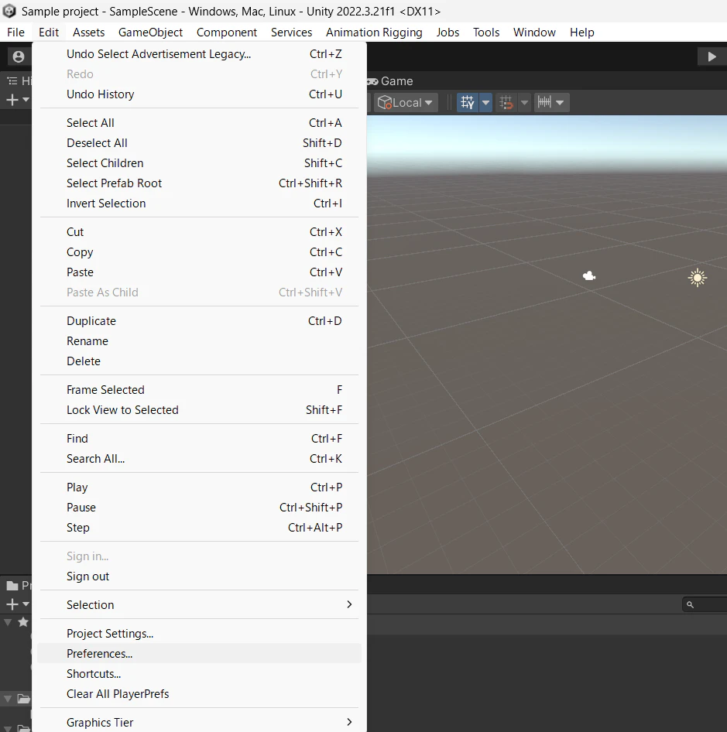727x732 pixels.
Task: Click the Project search field
Action: (705, 604)
